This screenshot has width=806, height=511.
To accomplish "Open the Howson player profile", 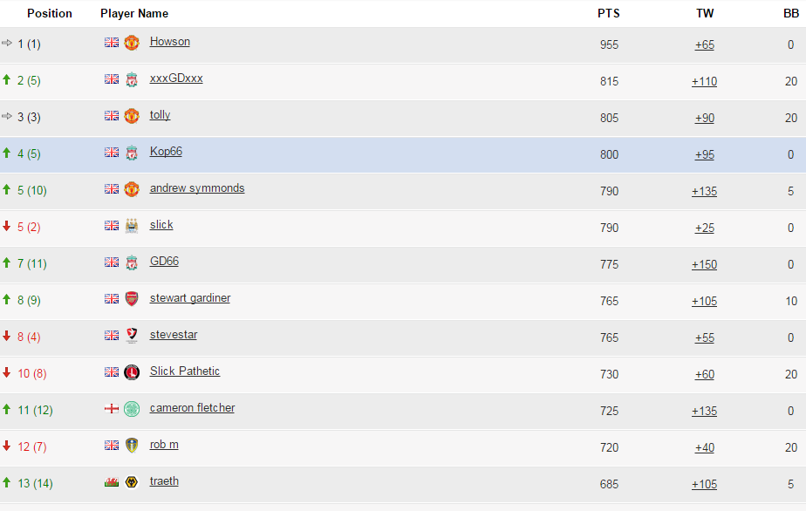I will click(169, 42).
